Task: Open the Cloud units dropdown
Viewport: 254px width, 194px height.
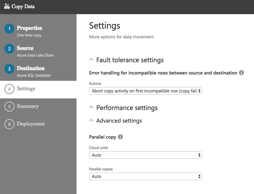Action: coord(145,155)
